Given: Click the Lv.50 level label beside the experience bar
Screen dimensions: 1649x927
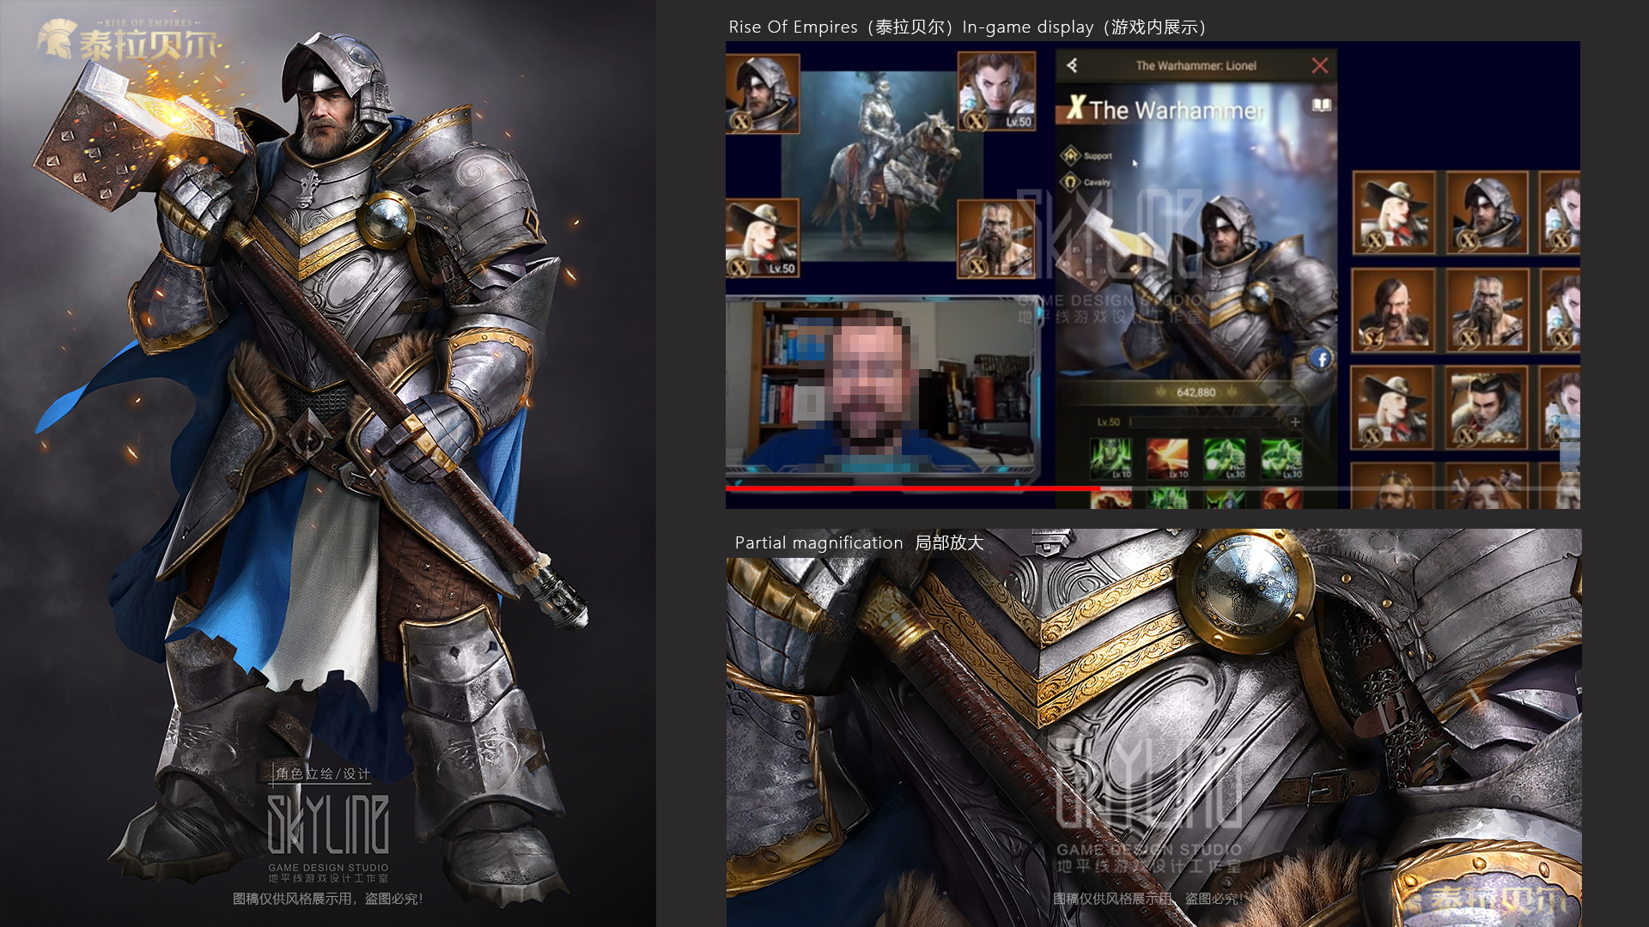Looking at the screenshot, I should click(1108, 421).
